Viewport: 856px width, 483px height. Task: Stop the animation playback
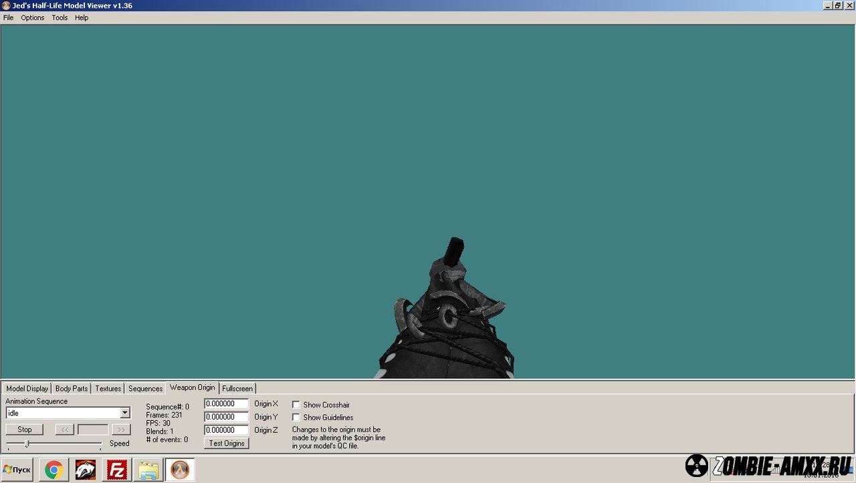pos(25,430)
